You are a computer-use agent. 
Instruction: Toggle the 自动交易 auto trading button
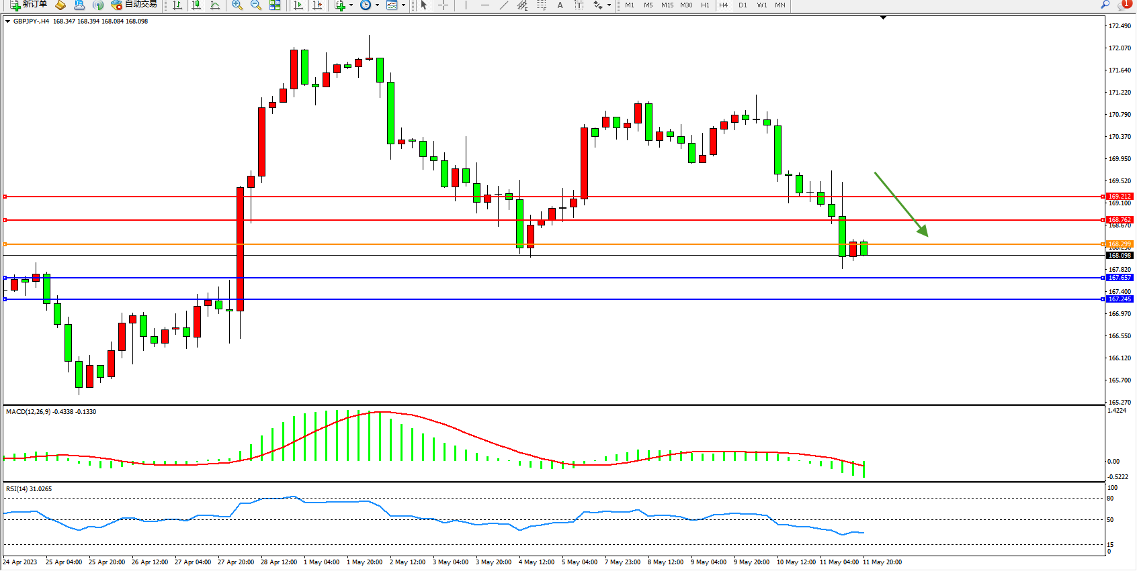point(134,5)
